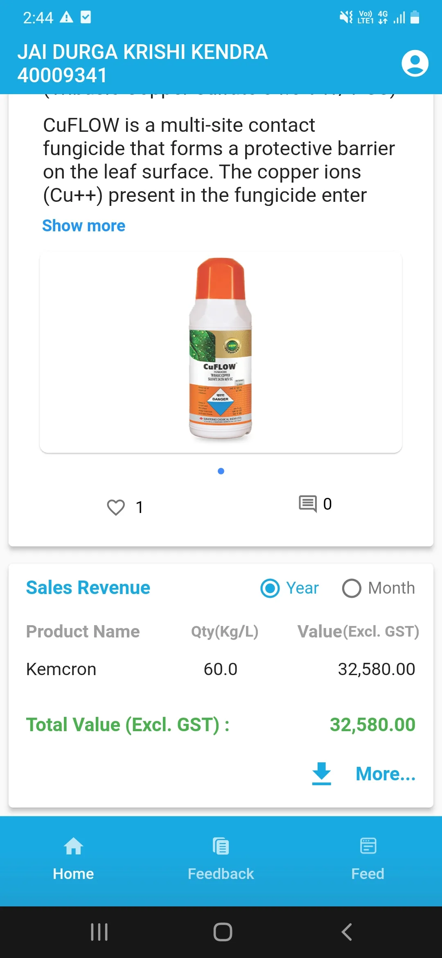Open the Feed tab icon
Viewport: 442px width, 958px height.
tap(368, 846)
